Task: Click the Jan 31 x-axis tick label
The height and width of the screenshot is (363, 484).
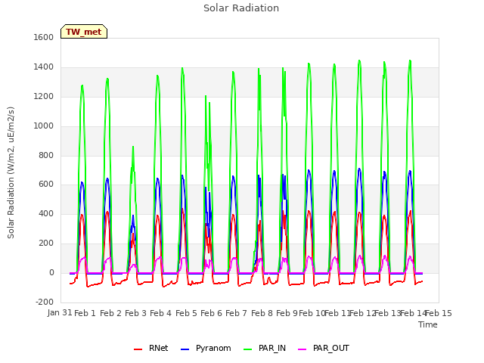Action: [60, 312]
